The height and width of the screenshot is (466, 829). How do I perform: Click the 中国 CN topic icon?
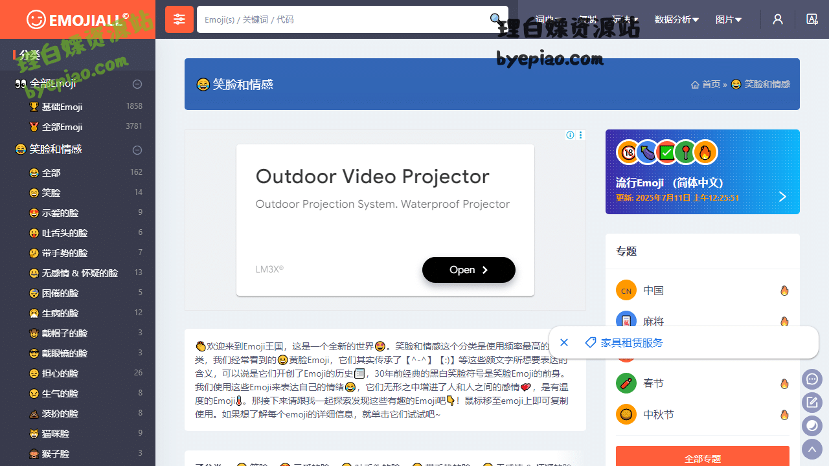pos(626,291)
